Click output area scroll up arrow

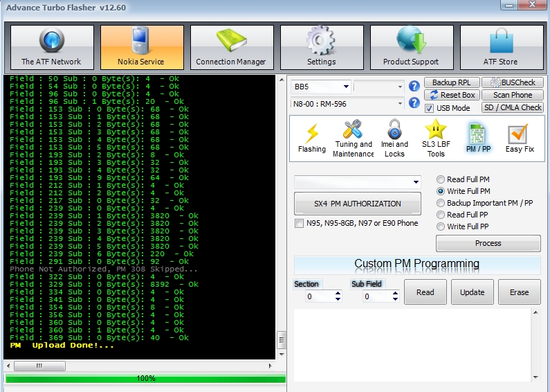point(535,312)
